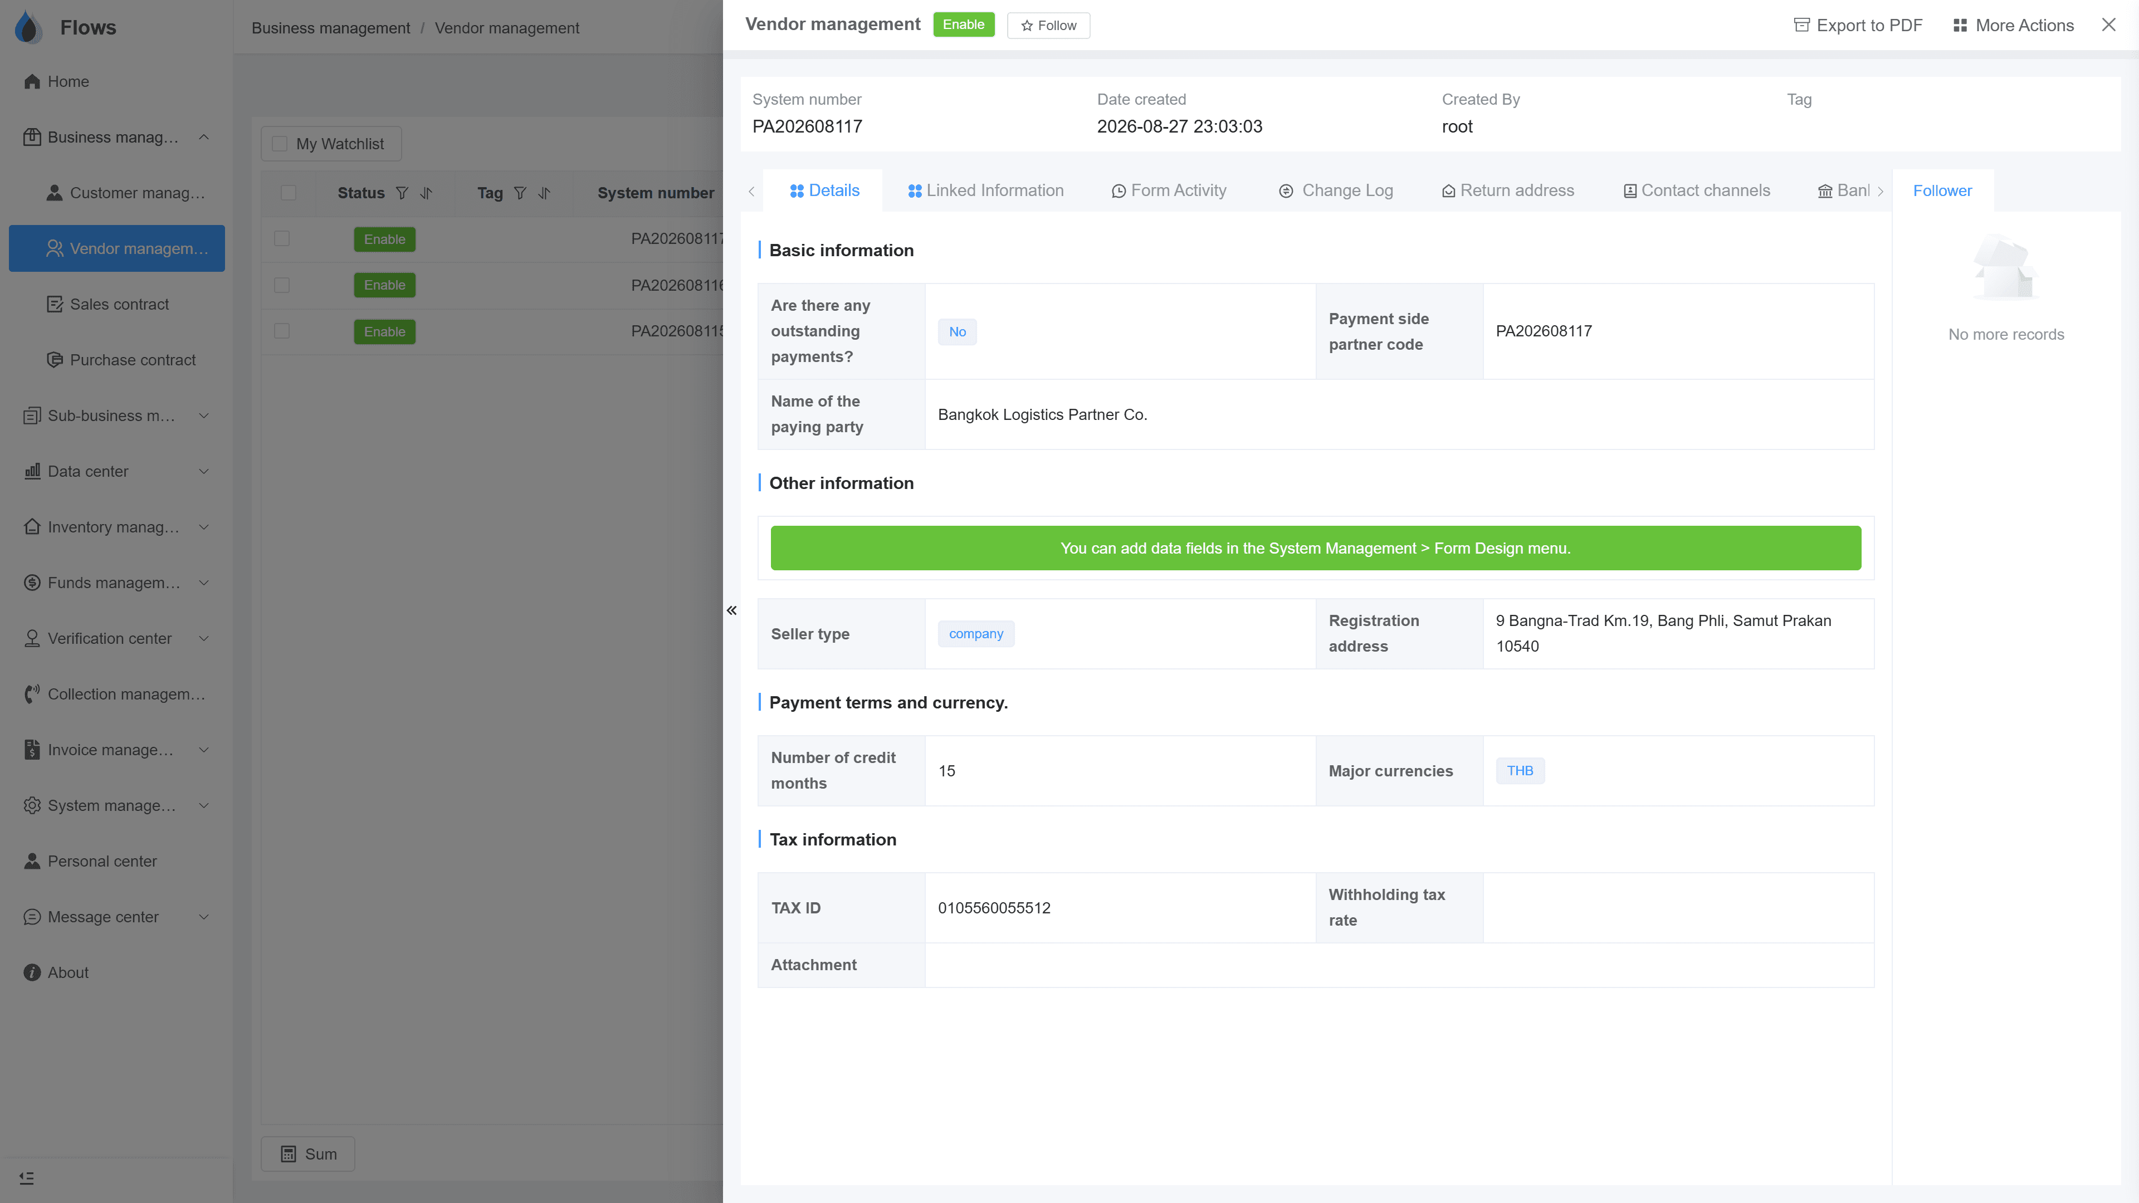This screenshot has width=2139, height=1203.
Task: Click Bangkok Logistics Partner Co. text
Action: tap(1042, 414)
